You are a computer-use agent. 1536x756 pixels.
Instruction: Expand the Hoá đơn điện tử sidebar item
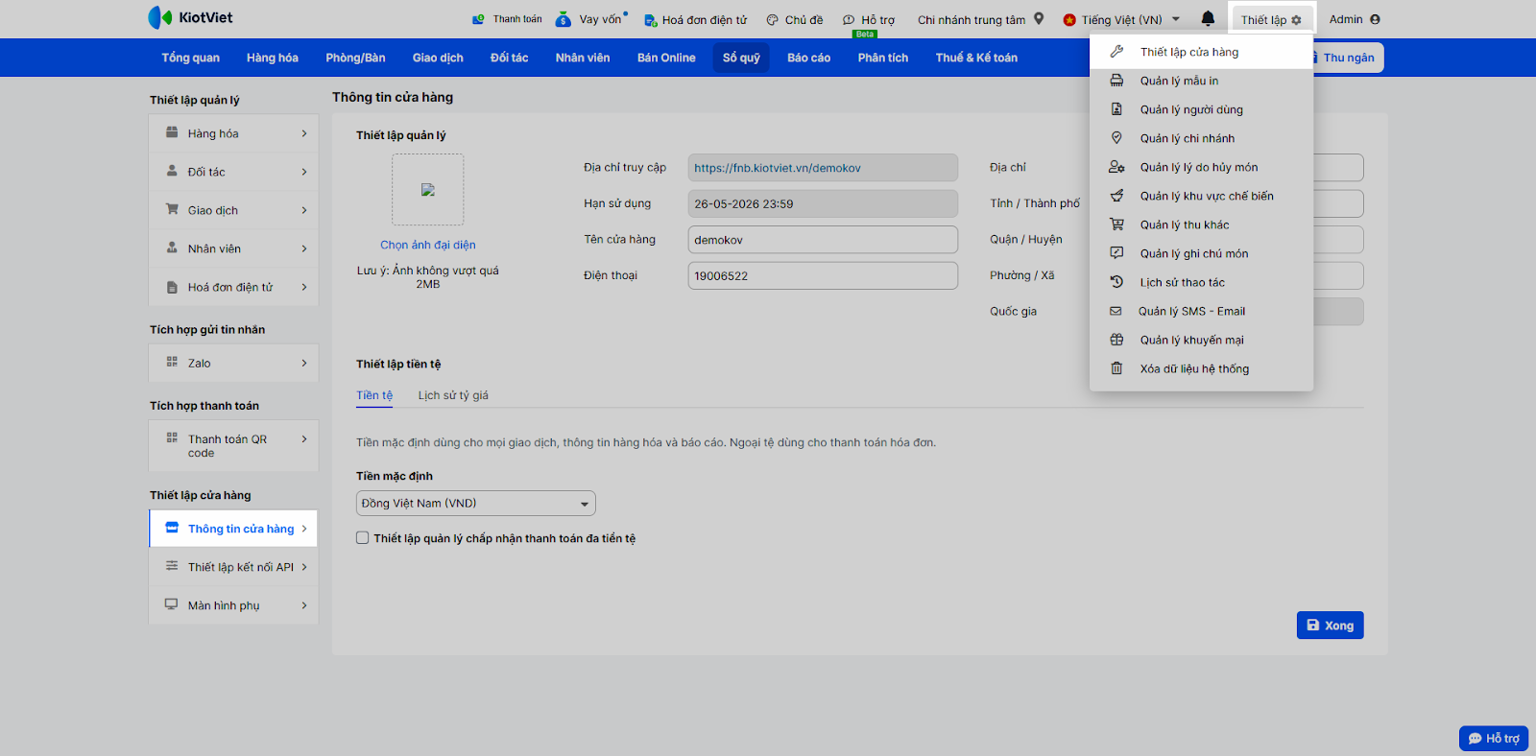point(233,287)
